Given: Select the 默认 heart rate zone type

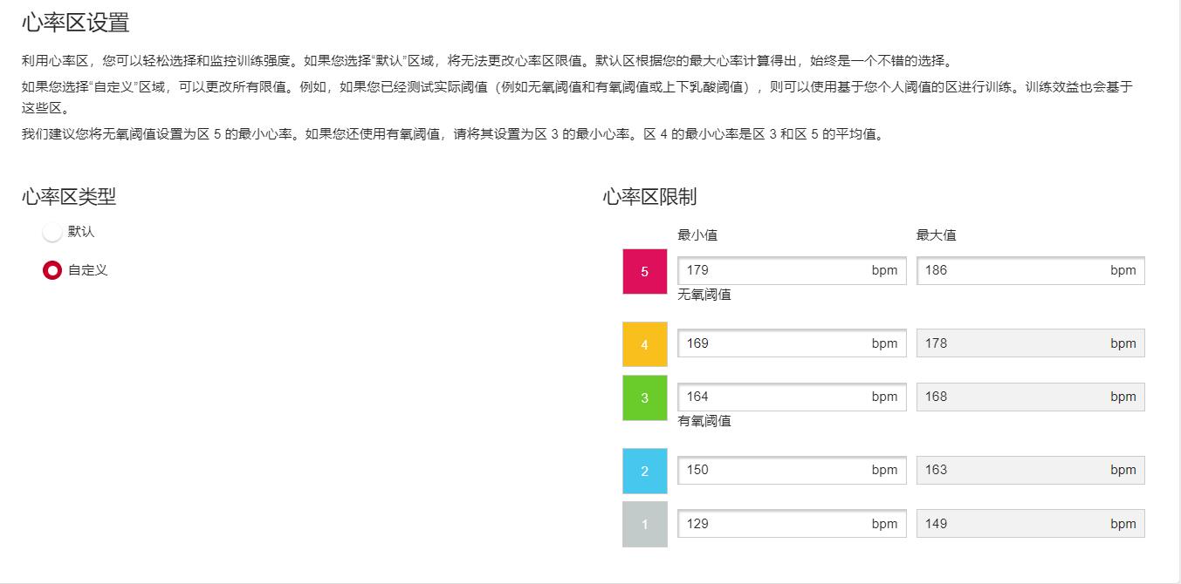Looking at the screenshot, I should (x=51, y=231).
